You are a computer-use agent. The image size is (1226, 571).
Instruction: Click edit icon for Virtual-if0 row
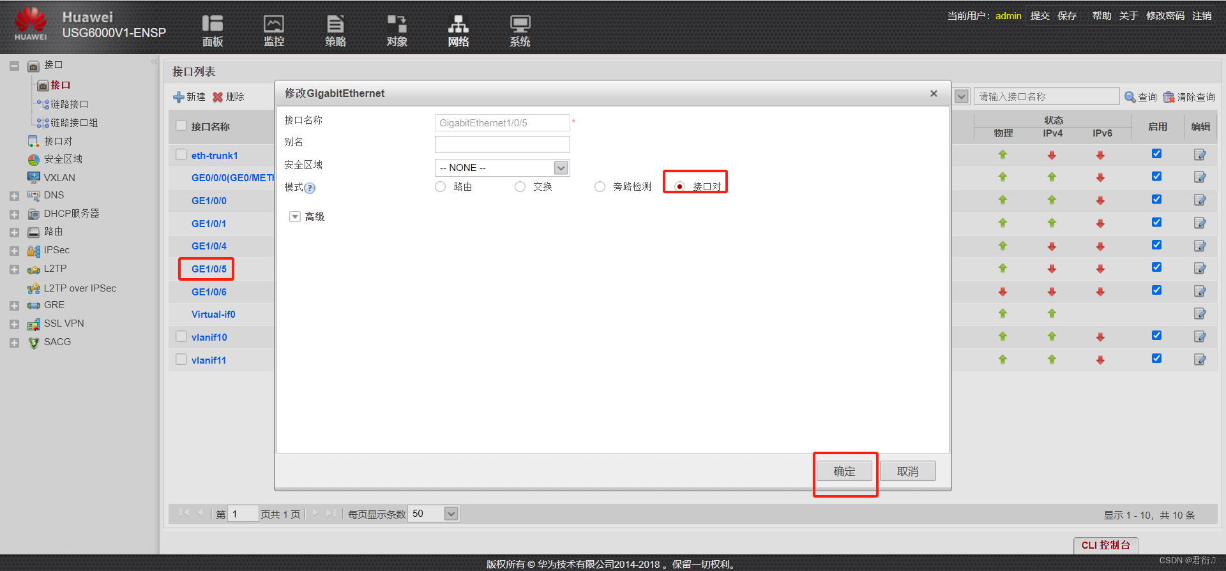(x=1200, y=313)
